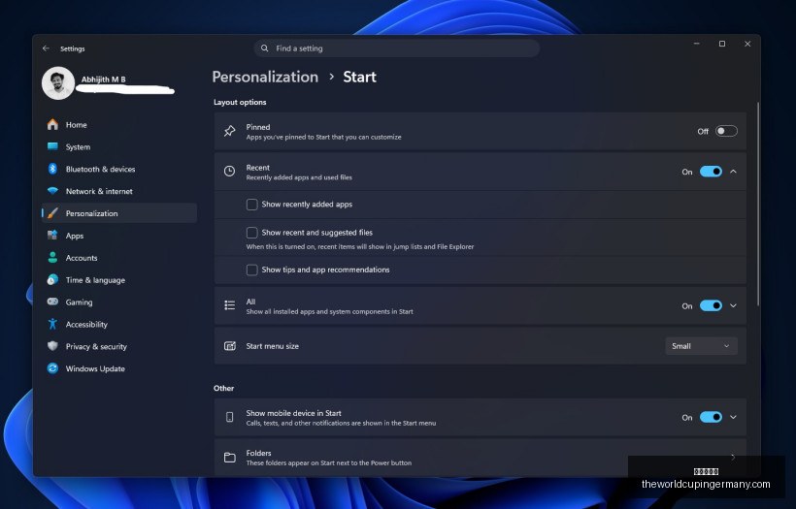The image size is (796, 509).
Task: Click the back arrow beside Settings
Action: [x=47, y=48]
